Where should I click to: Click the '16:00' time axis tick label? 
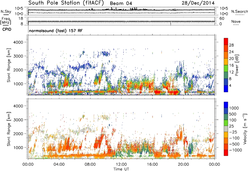pos(152,164)
